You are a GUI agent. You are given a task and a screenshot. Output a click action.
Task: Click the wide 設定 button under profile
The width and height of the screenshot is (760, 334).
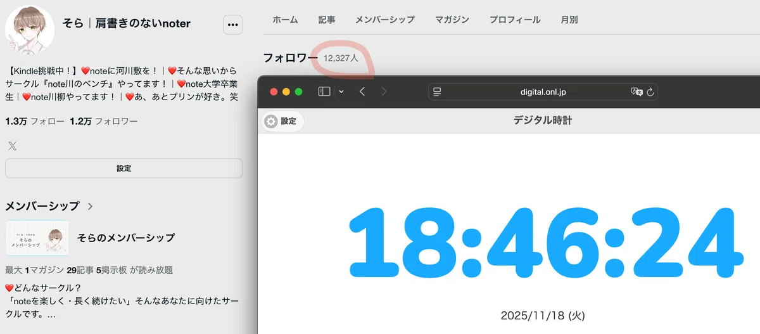123,169
